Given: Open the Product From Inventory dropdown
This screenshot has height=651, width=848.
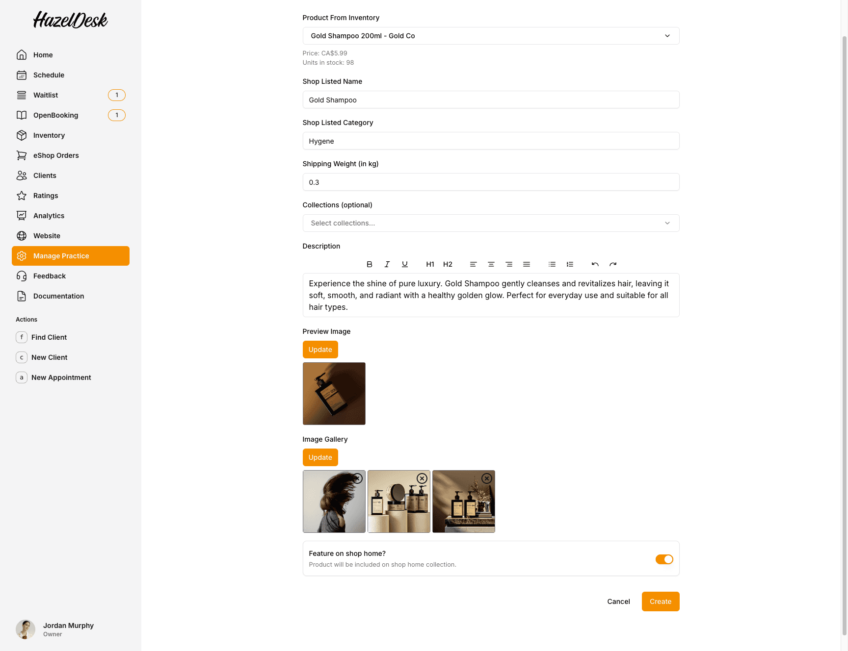Looking at the screenshot, I should click(x=491, y=36).
